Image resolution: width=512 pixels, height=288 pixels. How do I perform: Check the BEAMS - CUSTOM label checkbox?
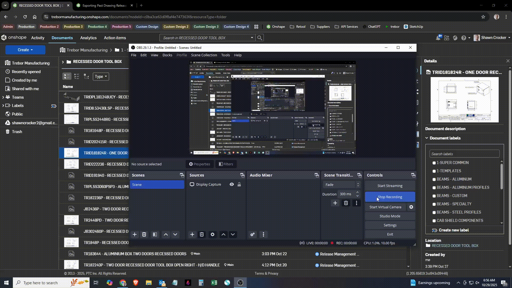click(434, 196)
